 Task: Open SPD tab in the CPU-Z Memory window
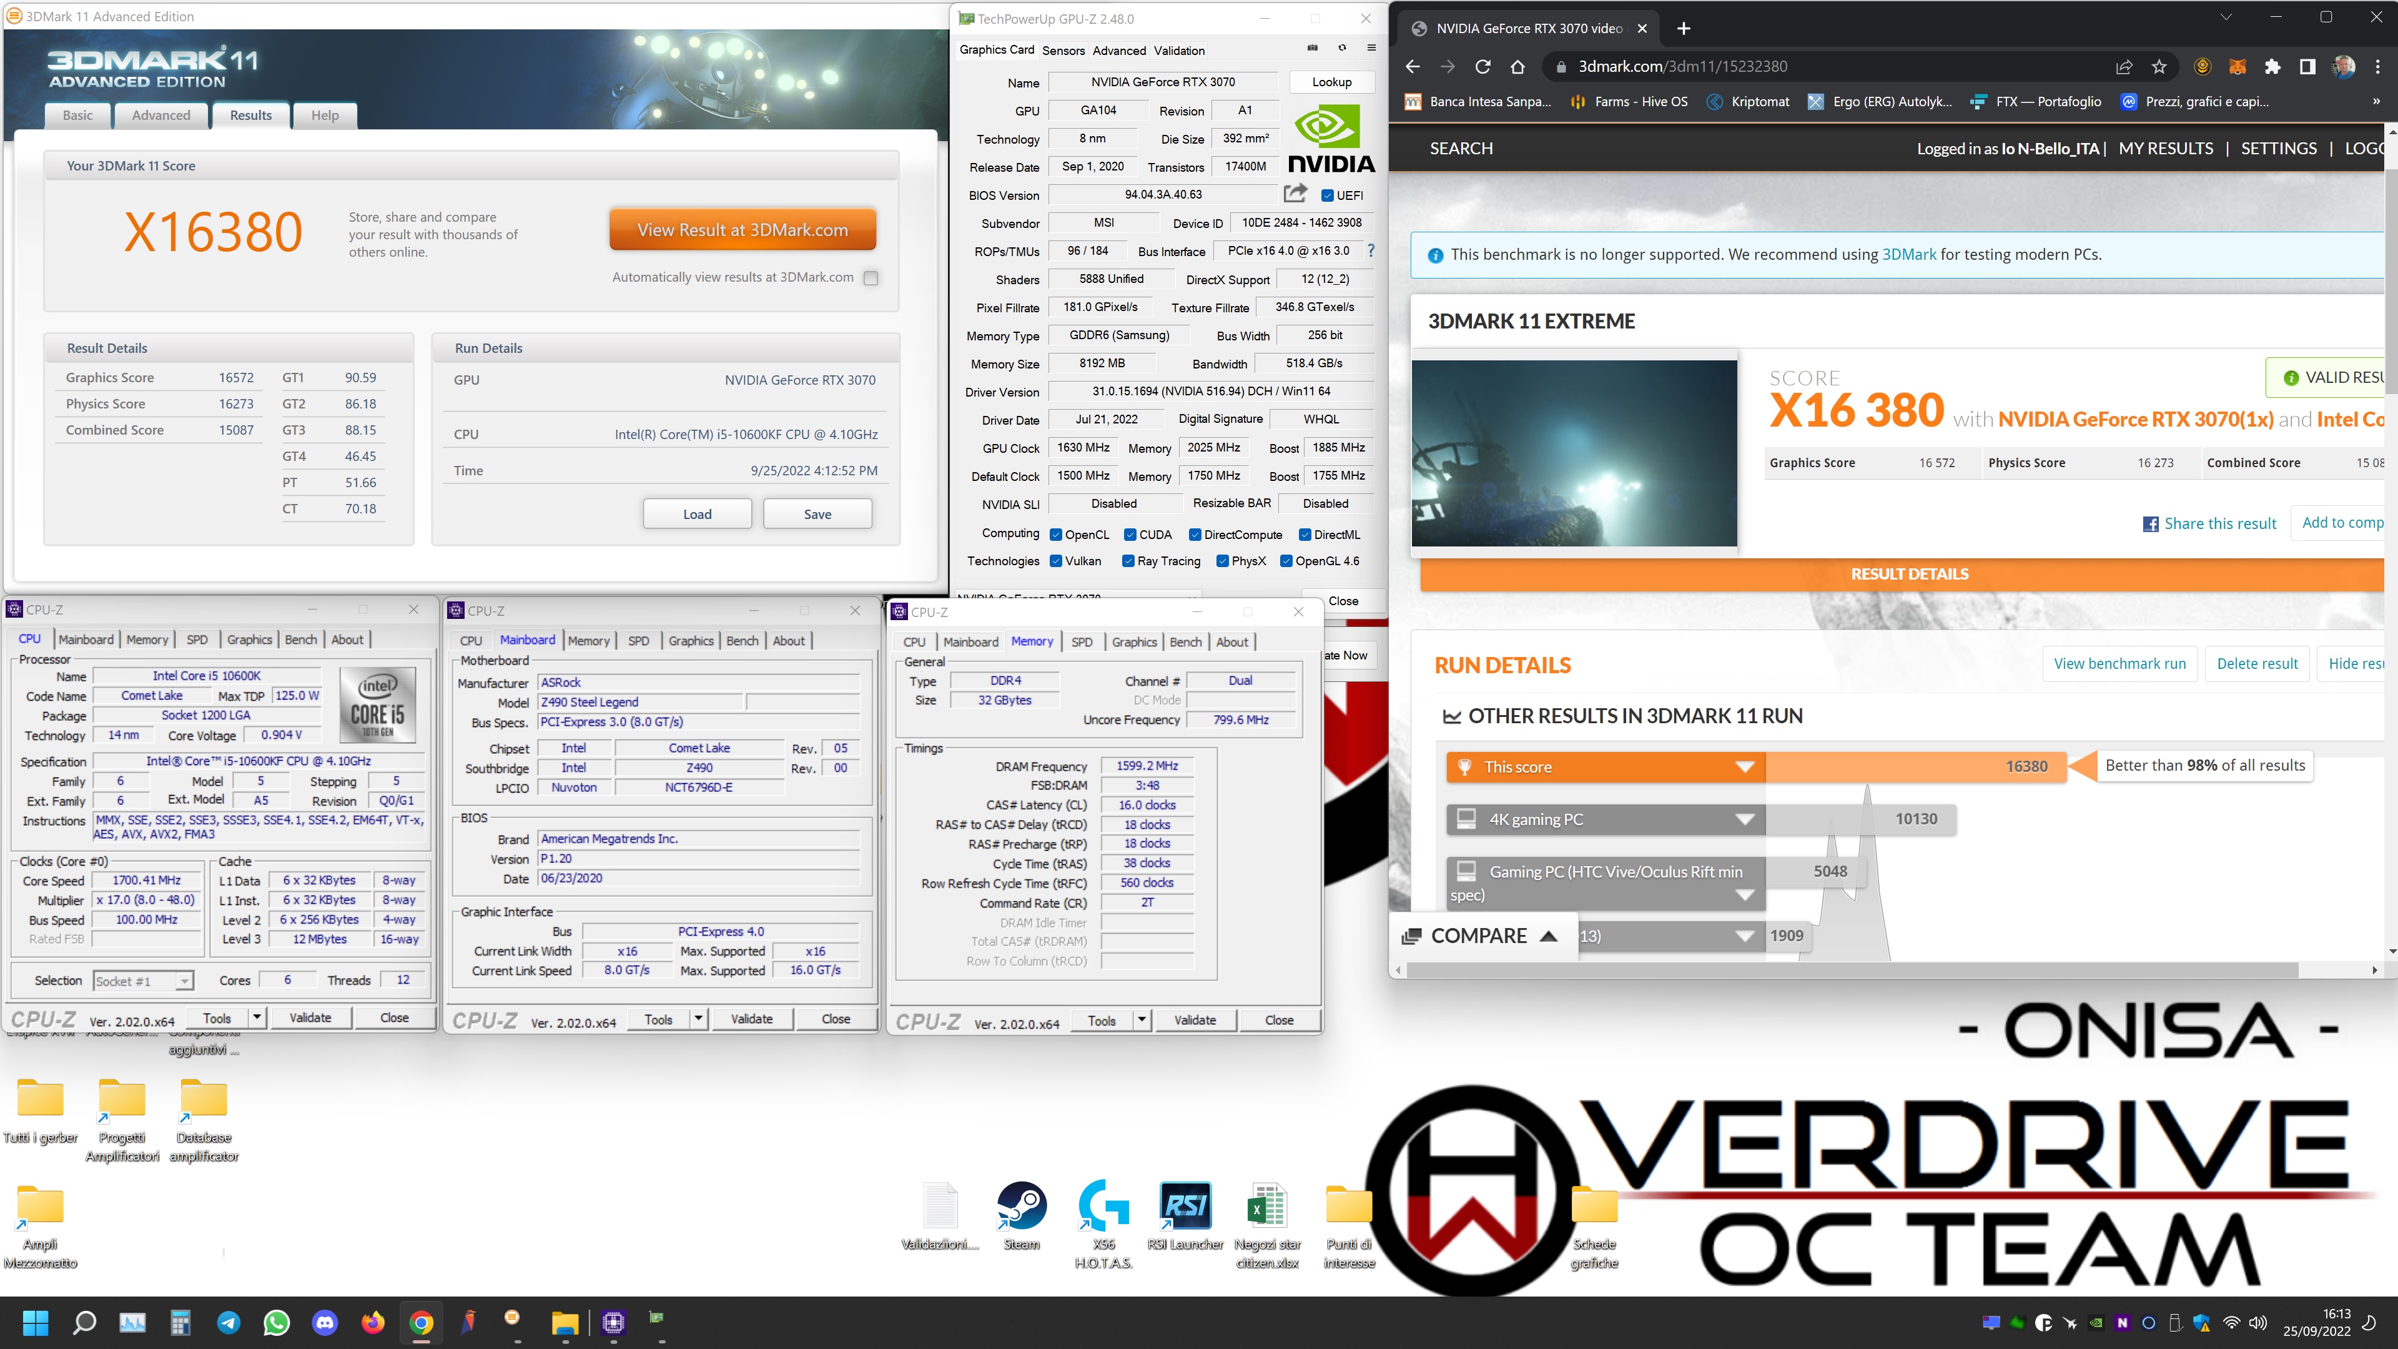[1082, 641]
